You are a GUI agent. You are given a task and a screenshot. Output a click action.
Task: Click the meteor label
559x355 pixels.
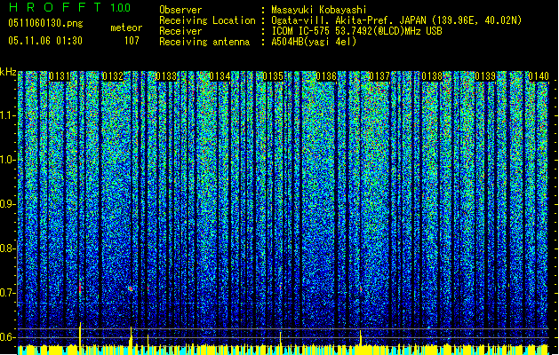[126, 28]
